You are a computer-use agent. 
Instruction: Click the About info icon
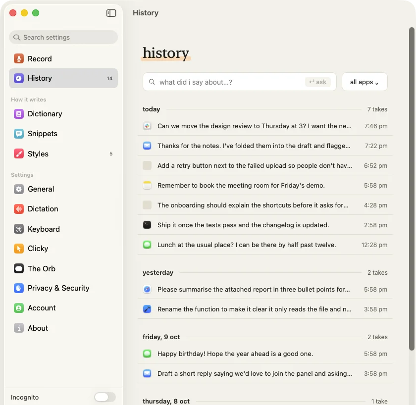[x=19, y=328]
